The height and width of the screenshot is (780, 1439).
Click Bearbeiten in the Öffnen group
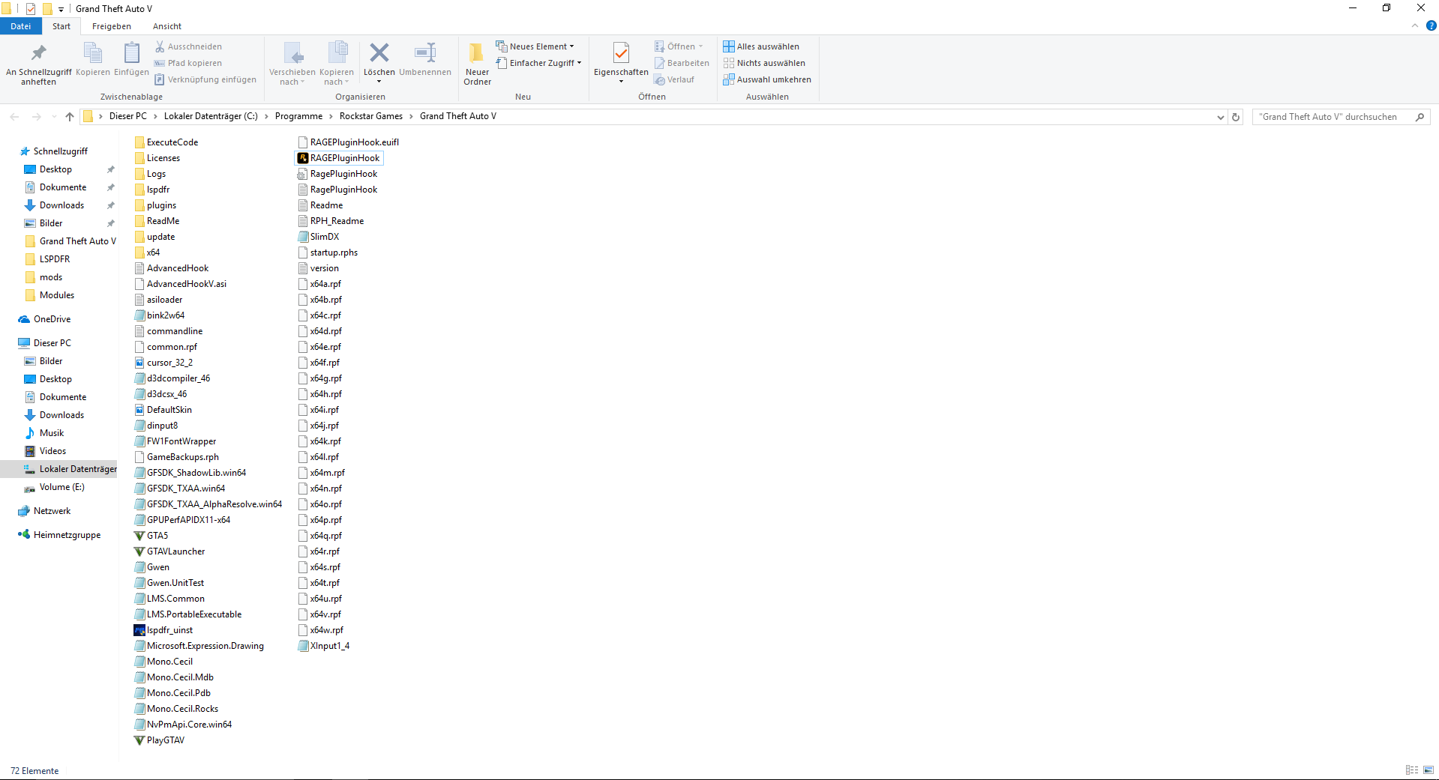(x=682, y=63)
